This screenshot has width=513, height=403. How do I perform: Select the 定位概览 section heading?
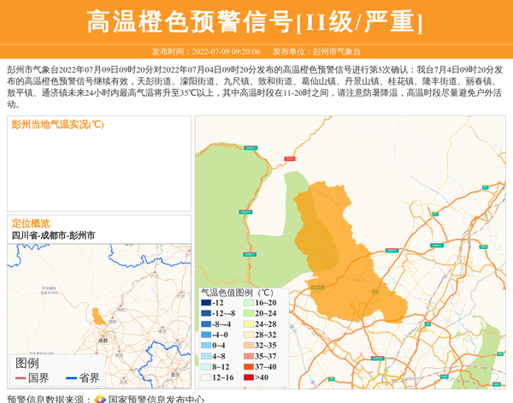pyautogui.click(x=31, y=223)
